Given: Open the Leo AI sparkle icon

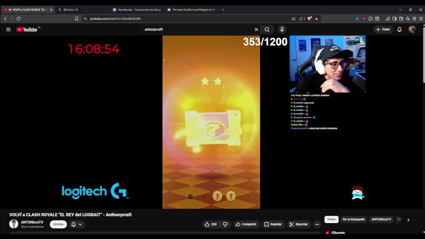Looking at the screenshot, I should coord(408,19).
